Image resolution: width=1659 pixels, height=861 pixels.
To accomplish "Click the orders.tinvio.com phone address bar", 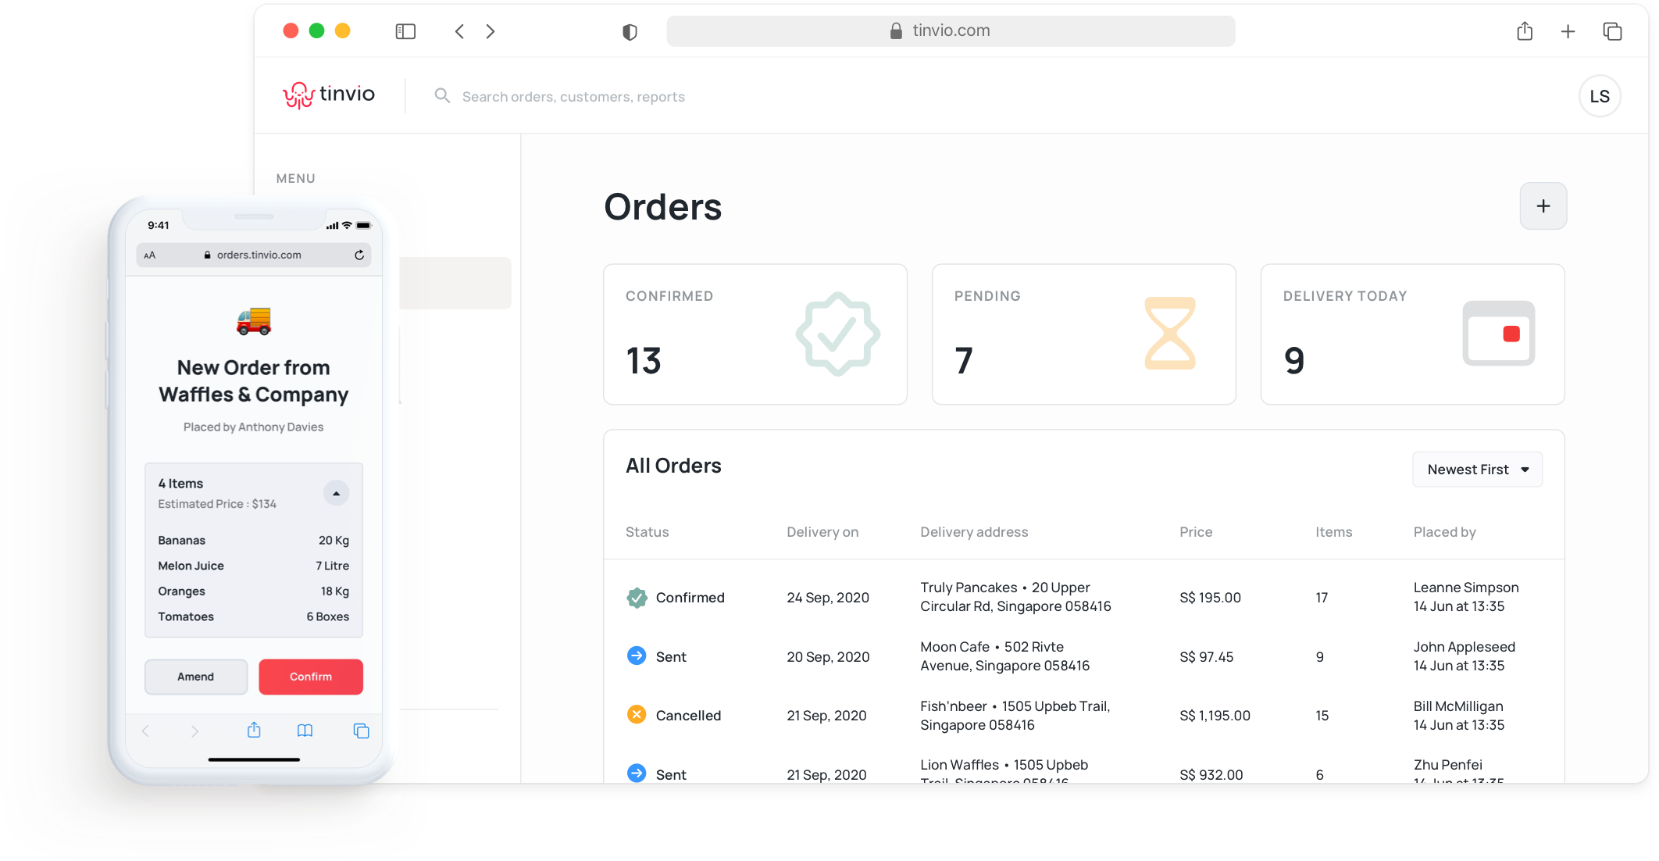I will coord(254,255).
